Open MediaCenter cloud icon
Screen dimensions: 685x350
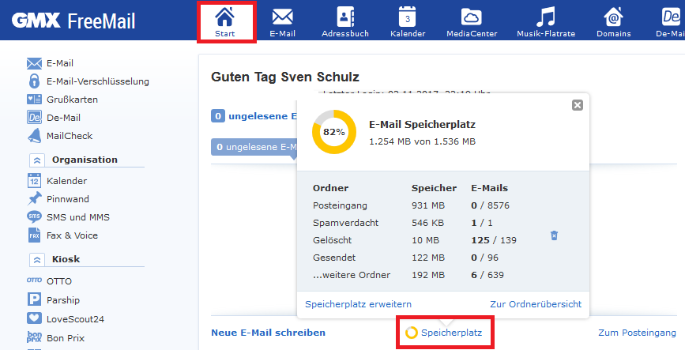click(471, 17)
